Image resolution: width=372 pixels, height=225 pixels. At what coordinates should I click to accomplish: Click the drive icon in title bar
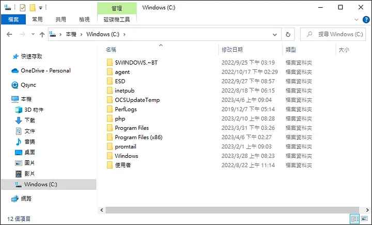tap(8, 8)
